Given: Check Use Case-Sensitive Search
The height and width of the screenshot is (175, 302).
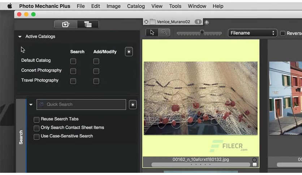Looking at the screenshot, I should (x=36, y=137).
